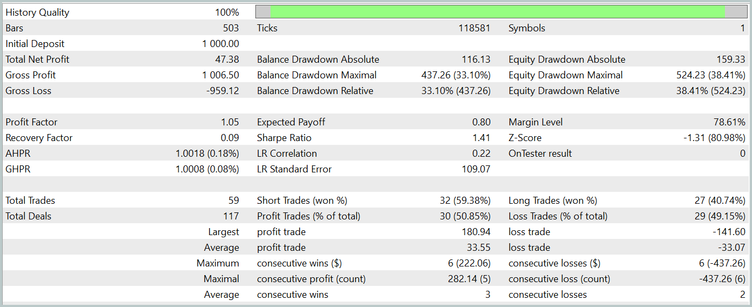The width and height of the screenshot is (752, 307).
Task: Click the Total Deals value 117
Action: click(x=231, y=216)
